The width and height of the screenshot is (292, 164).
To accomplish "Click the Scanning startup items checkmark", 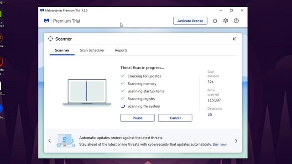I will pos(123,91).
